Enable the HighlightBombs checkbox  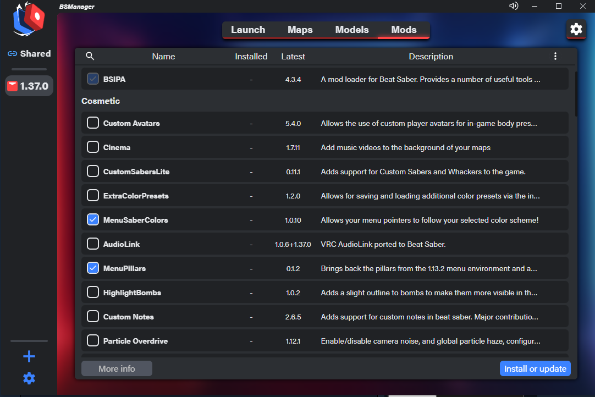[x=93, y=292]
